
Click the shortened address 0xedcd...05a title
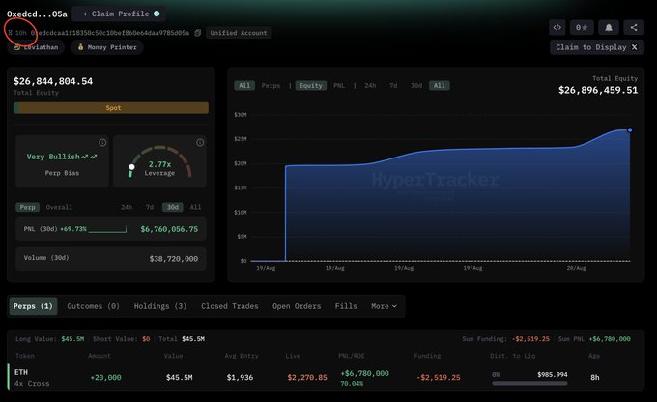37,14
